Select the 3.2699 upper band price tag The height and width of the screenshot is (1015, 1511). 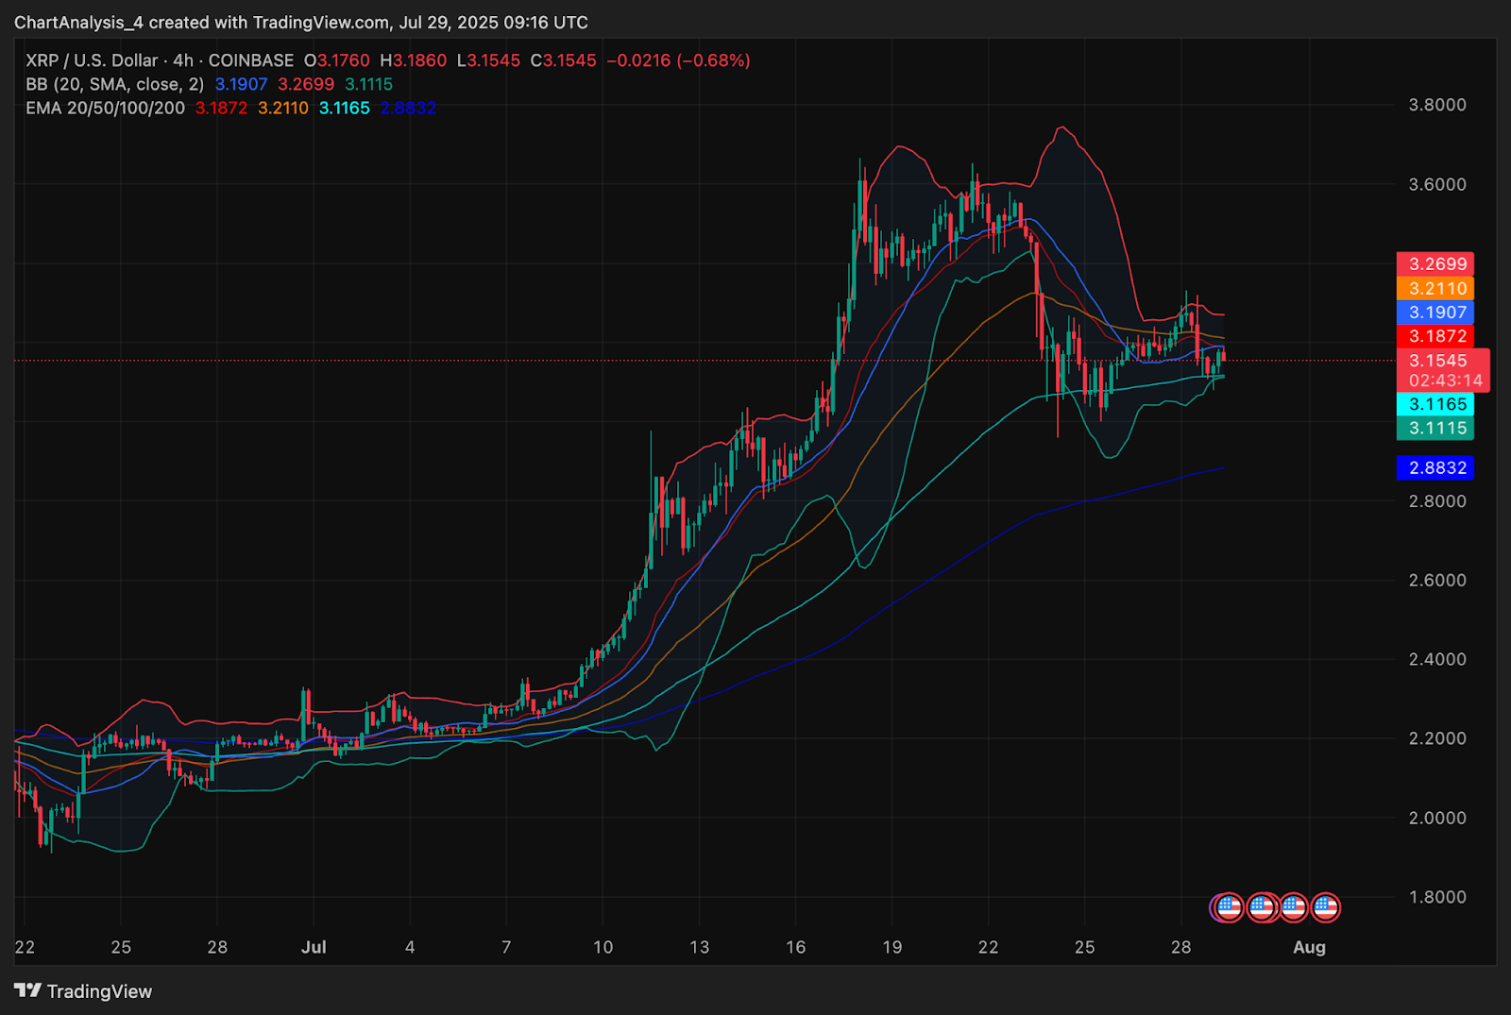[x=1436, y=264]
